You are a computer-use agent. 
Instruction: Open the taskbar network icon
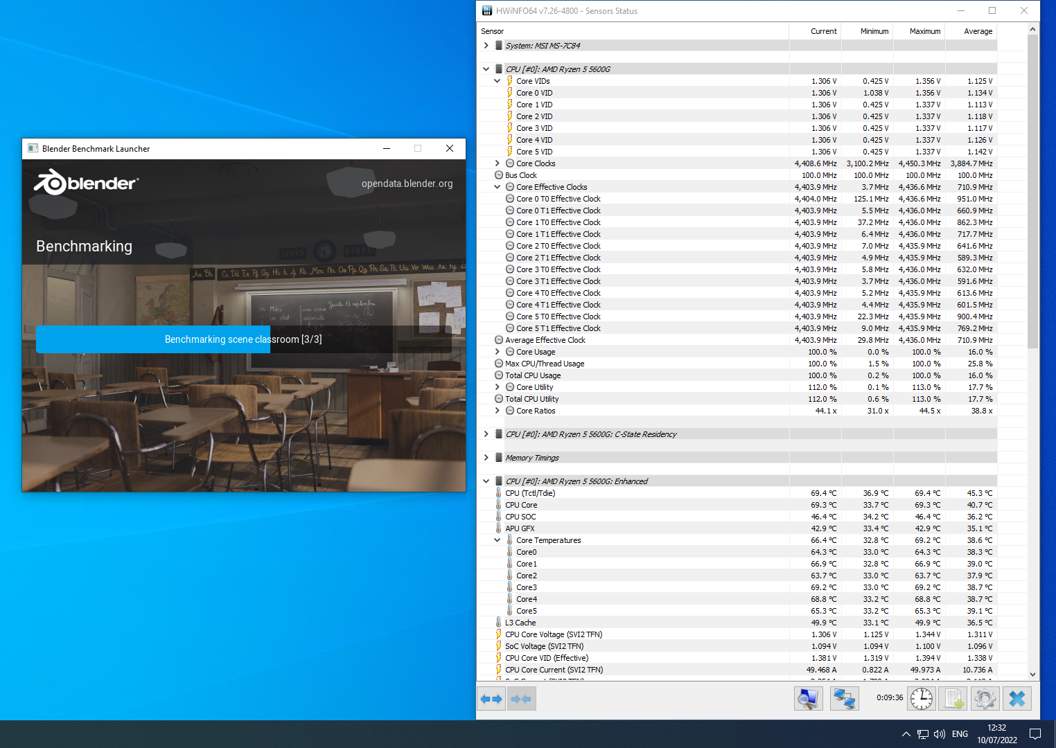point(923,734)
